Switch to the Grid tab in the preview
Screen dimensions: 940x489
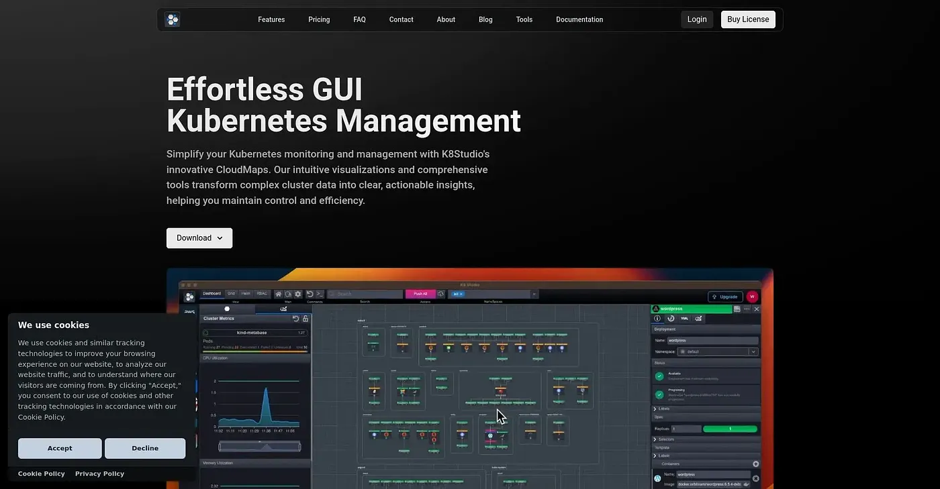231,293
